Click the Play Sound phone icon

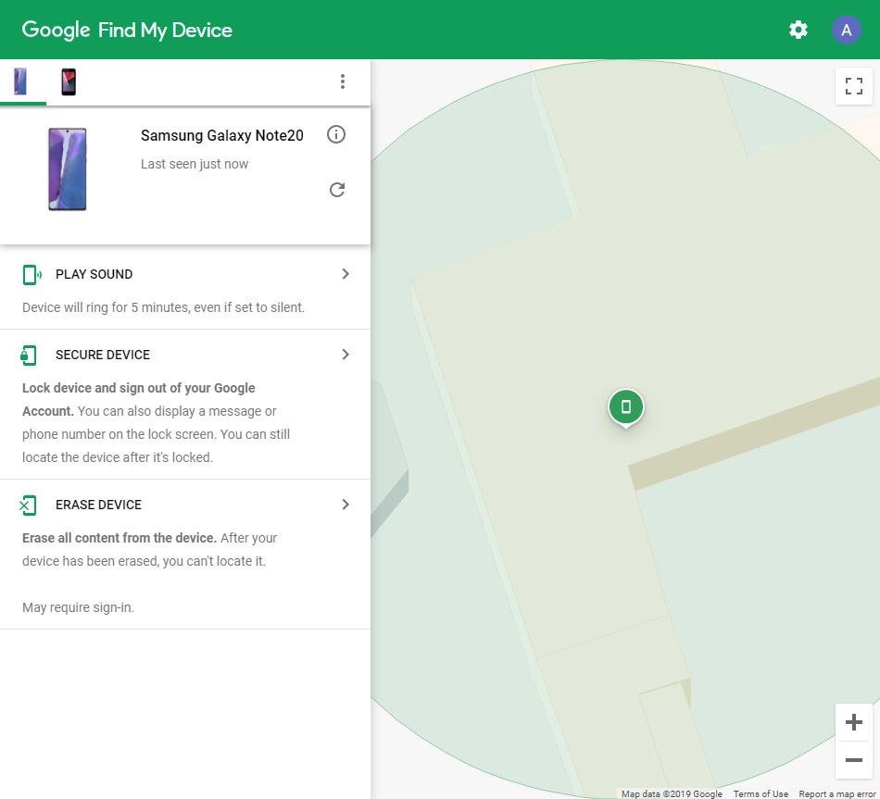[32, 275]
